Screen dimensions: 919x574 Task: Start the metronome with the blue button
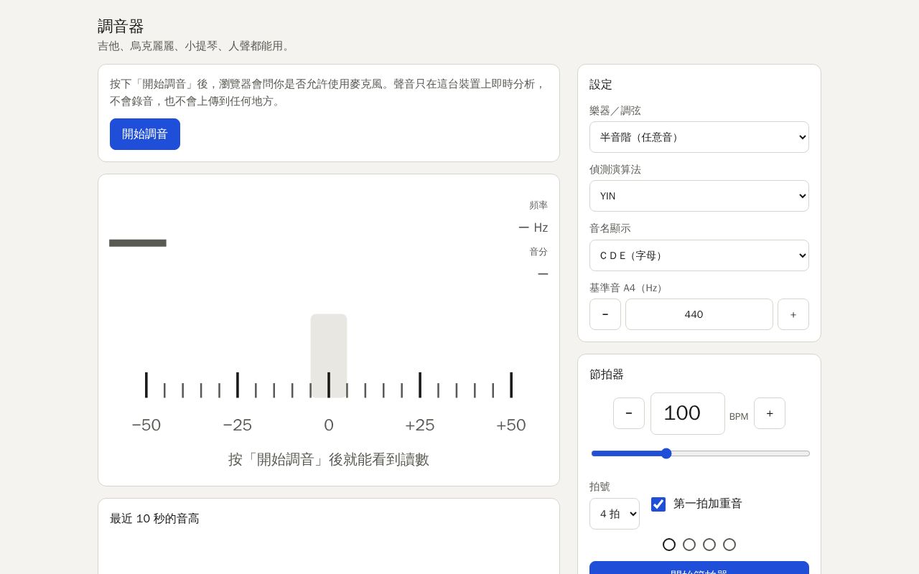[x=699, y=568]
